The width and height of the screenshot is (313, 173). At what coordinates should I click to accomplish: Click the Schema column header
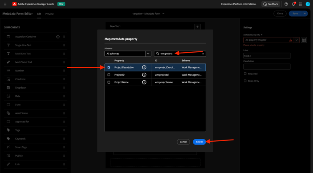[x=186, y=61]
